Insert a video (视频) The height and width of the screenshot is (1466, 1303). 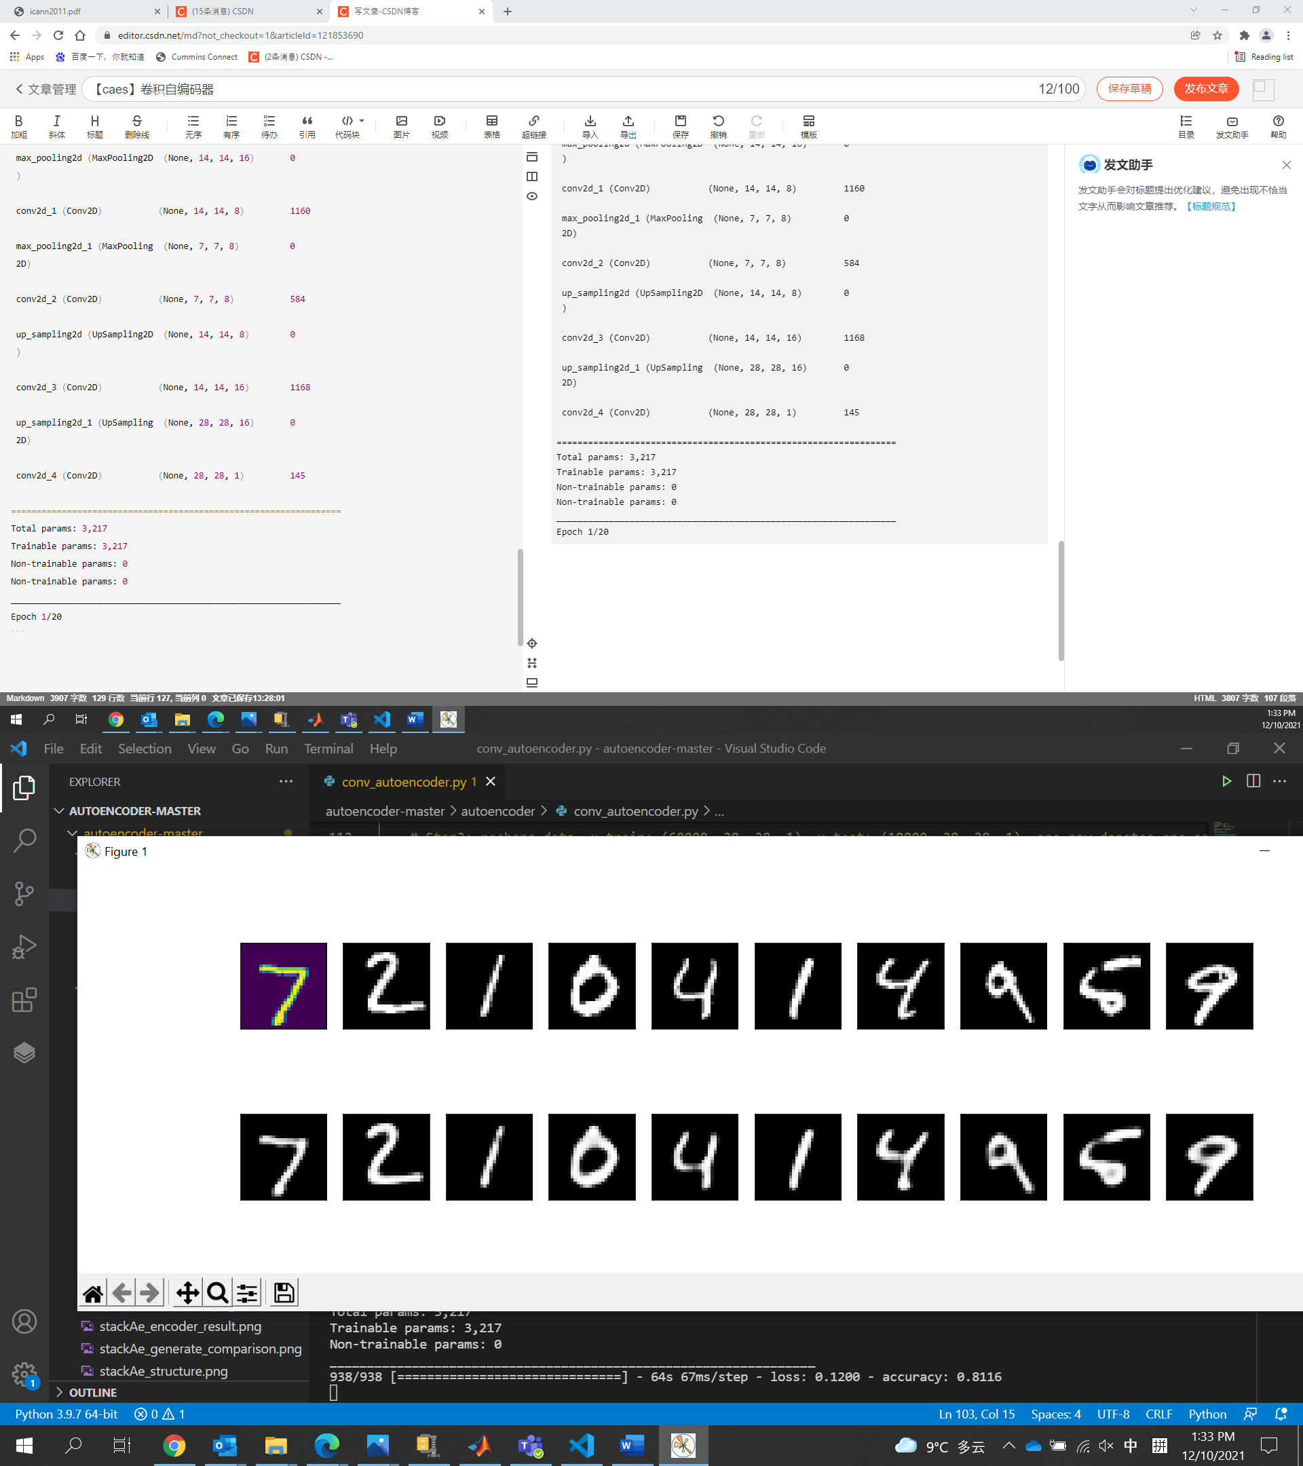[x=440, y=126]
